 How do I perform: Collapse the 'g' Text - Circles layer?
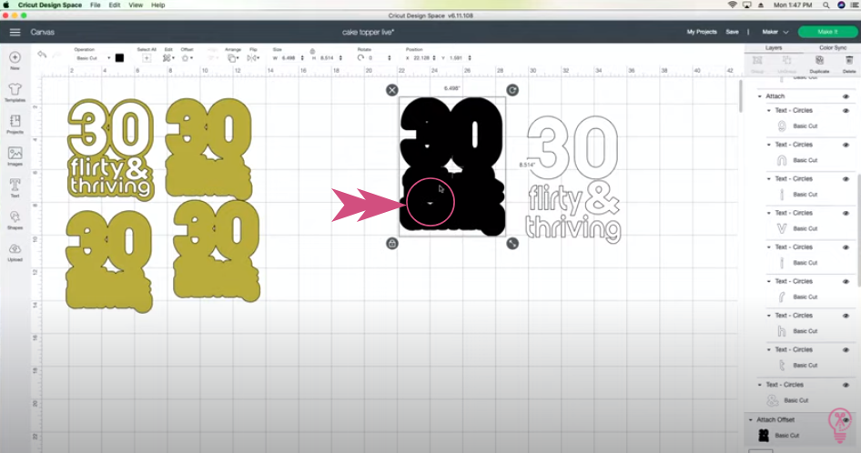tap(769, 111)
